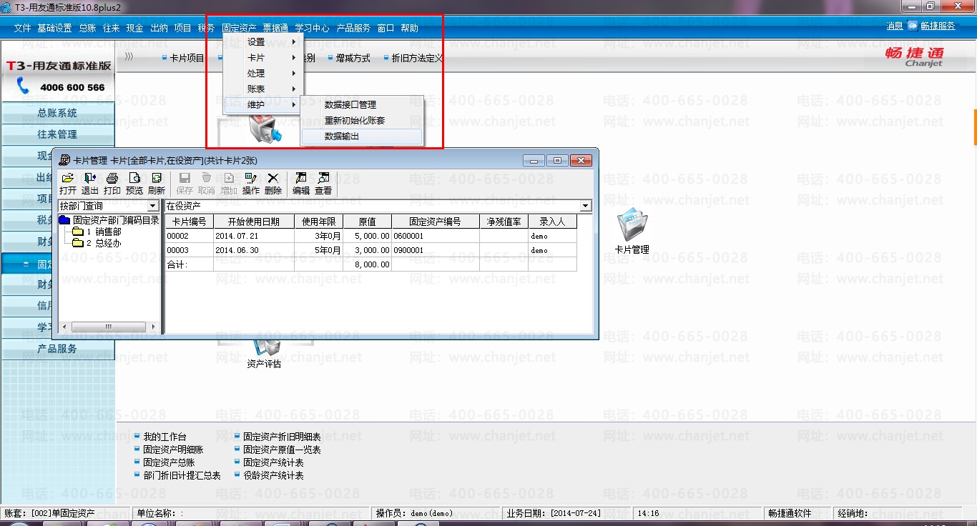Open the 总账 menu
Image resolution: width=977 pixels, height=526 pixels.
87,29
